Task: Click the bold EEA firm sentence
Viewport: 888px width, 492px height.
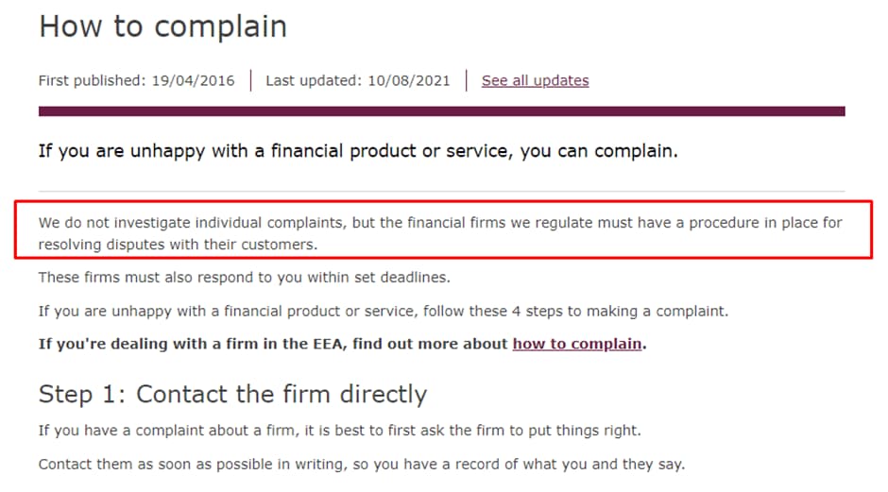Action: [343, 344]
